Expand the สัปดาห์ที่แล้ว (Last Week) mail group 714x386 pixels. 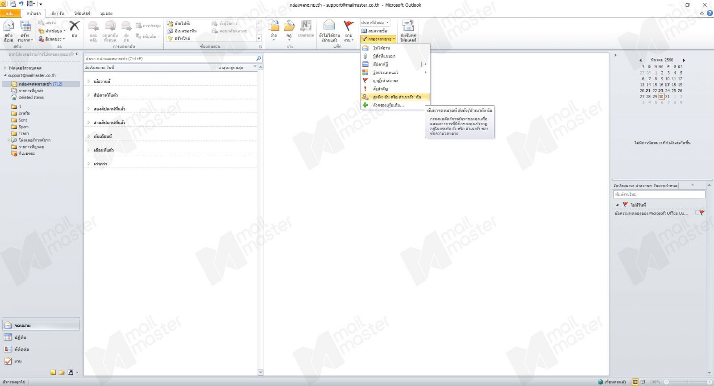89,95
